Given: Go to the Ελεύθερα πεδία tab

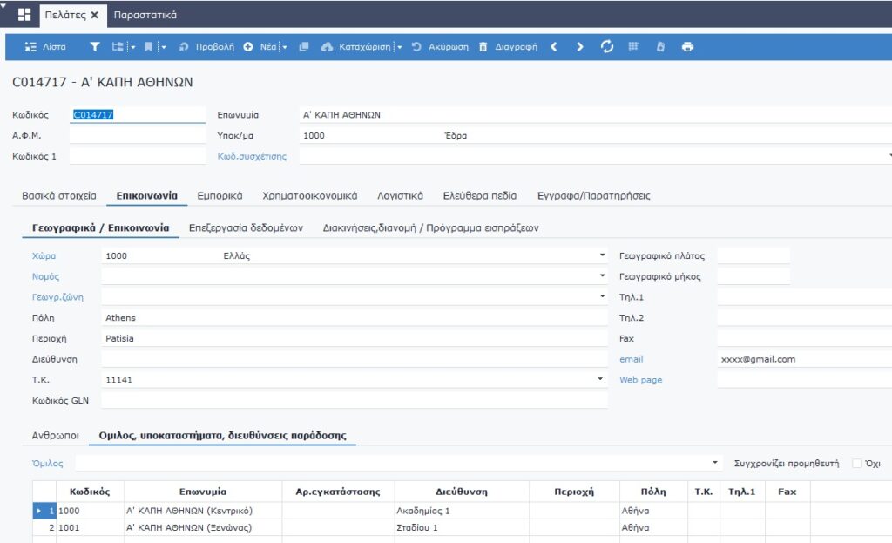Looking at the screenshot, I should point(480,196).
